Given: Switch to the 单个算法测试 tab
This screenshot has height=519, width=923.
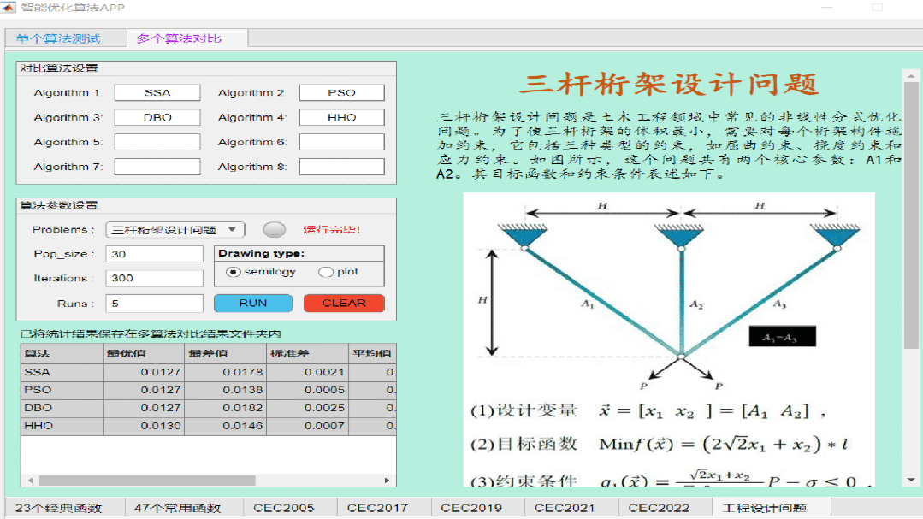Looking at the screenshot, I should pyautogui.click(x=62, y=38).
